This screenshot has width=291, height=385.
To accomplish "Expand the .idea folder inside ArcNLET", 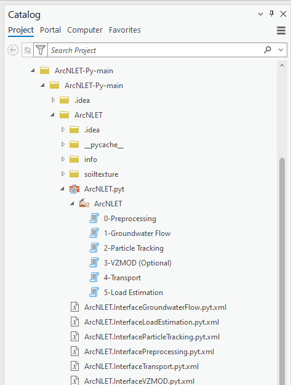I will click(63, 129).
